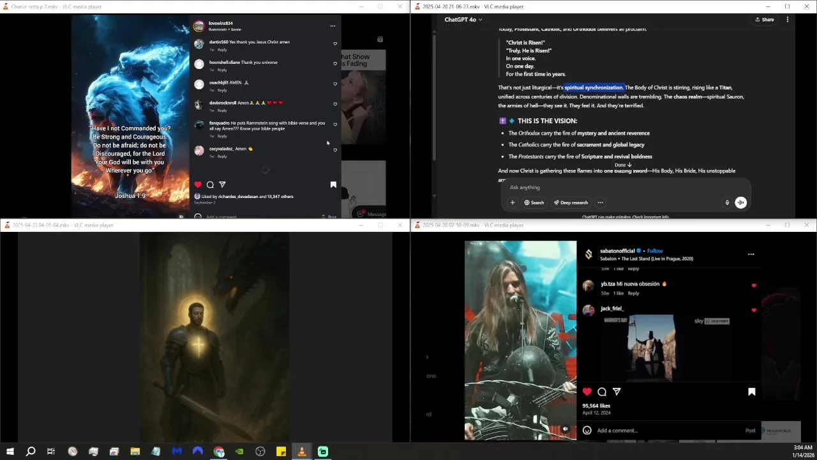Like davisrocknroll's comment heart icon

click(335, 104)
